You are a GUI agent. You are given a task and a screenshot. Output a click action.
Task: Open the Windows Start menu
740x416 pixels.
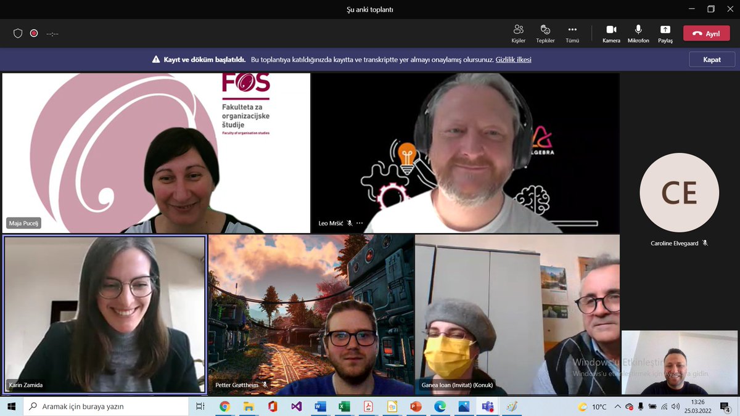(12, 407)
